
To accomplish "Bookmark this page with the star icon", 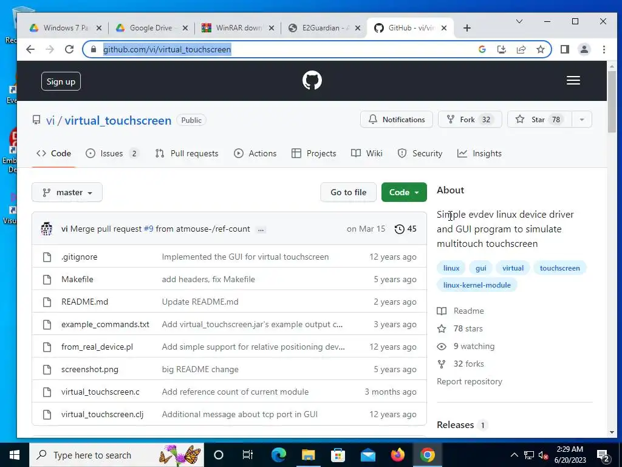I will pos(540,49).
